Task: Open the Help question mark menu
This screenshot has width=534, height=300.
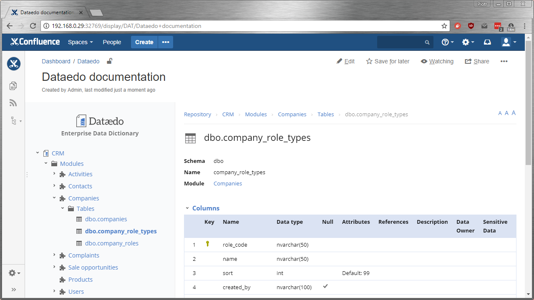Action: [447, 42]
